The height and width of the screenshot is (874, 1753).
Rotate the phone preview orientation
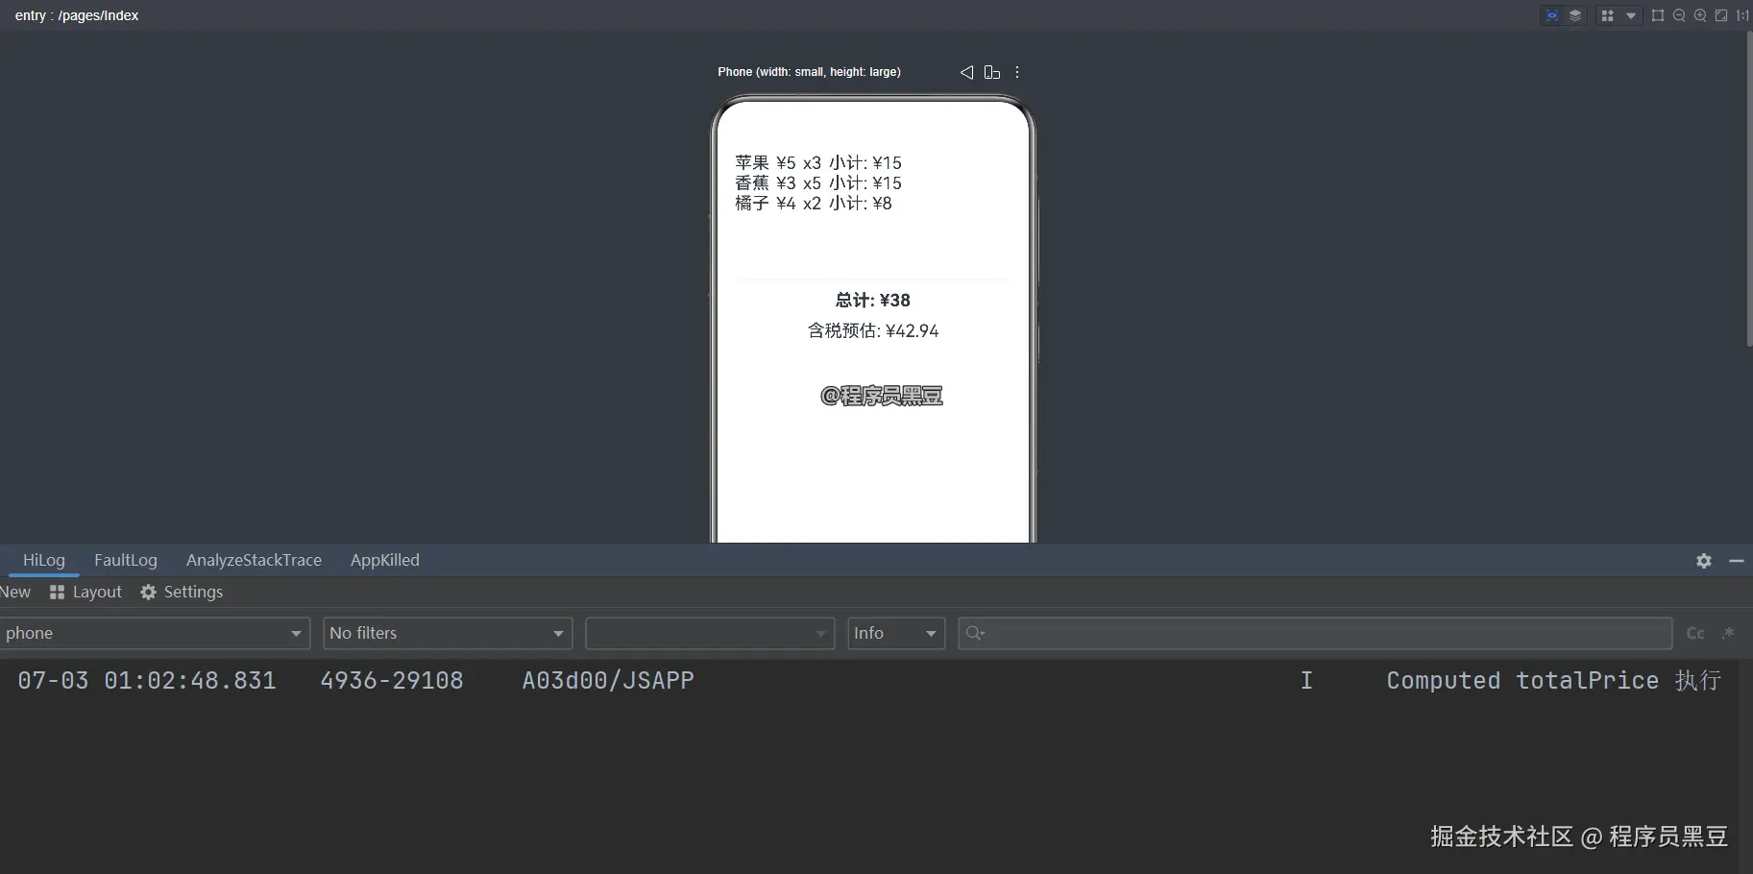992,72
